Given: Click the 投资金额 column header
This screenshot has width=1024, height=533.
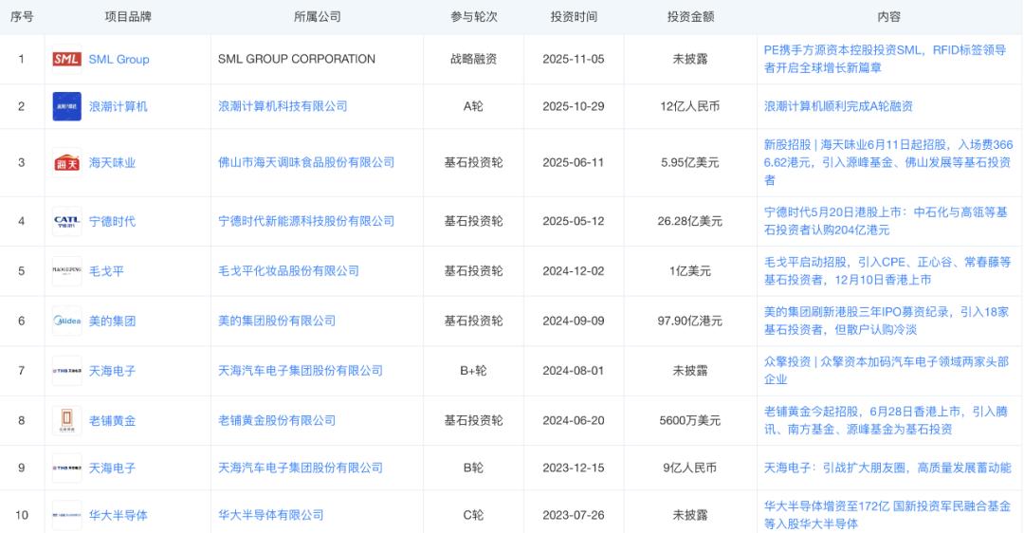Looking at the screenshot, I should (691, 17).
